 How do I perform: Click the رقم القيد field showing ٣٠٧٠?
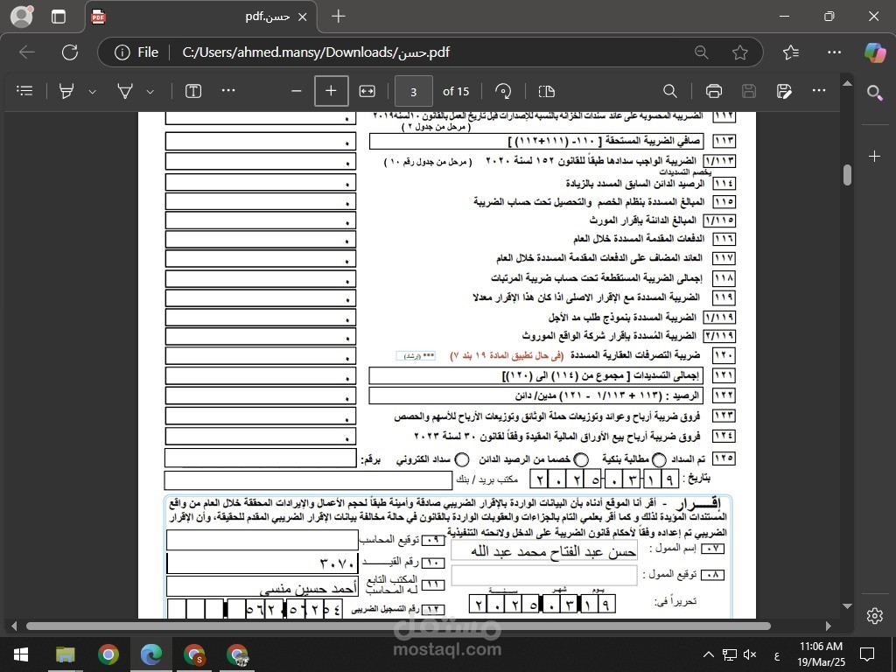pos(262,563)
